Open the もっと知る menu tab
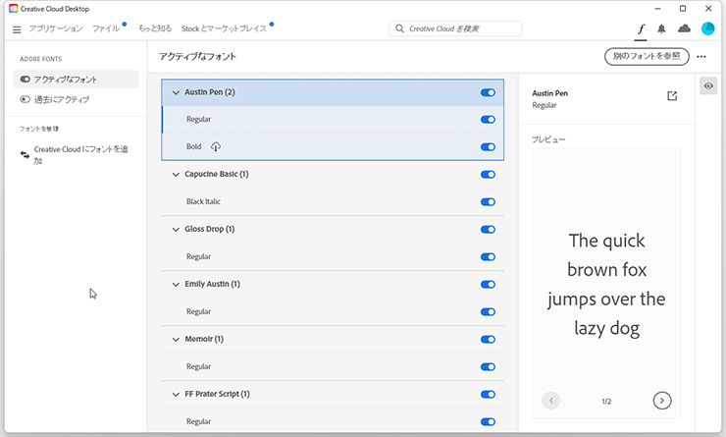 155,28
